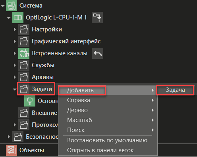Expand the Архивы tree node

[15, 77]
